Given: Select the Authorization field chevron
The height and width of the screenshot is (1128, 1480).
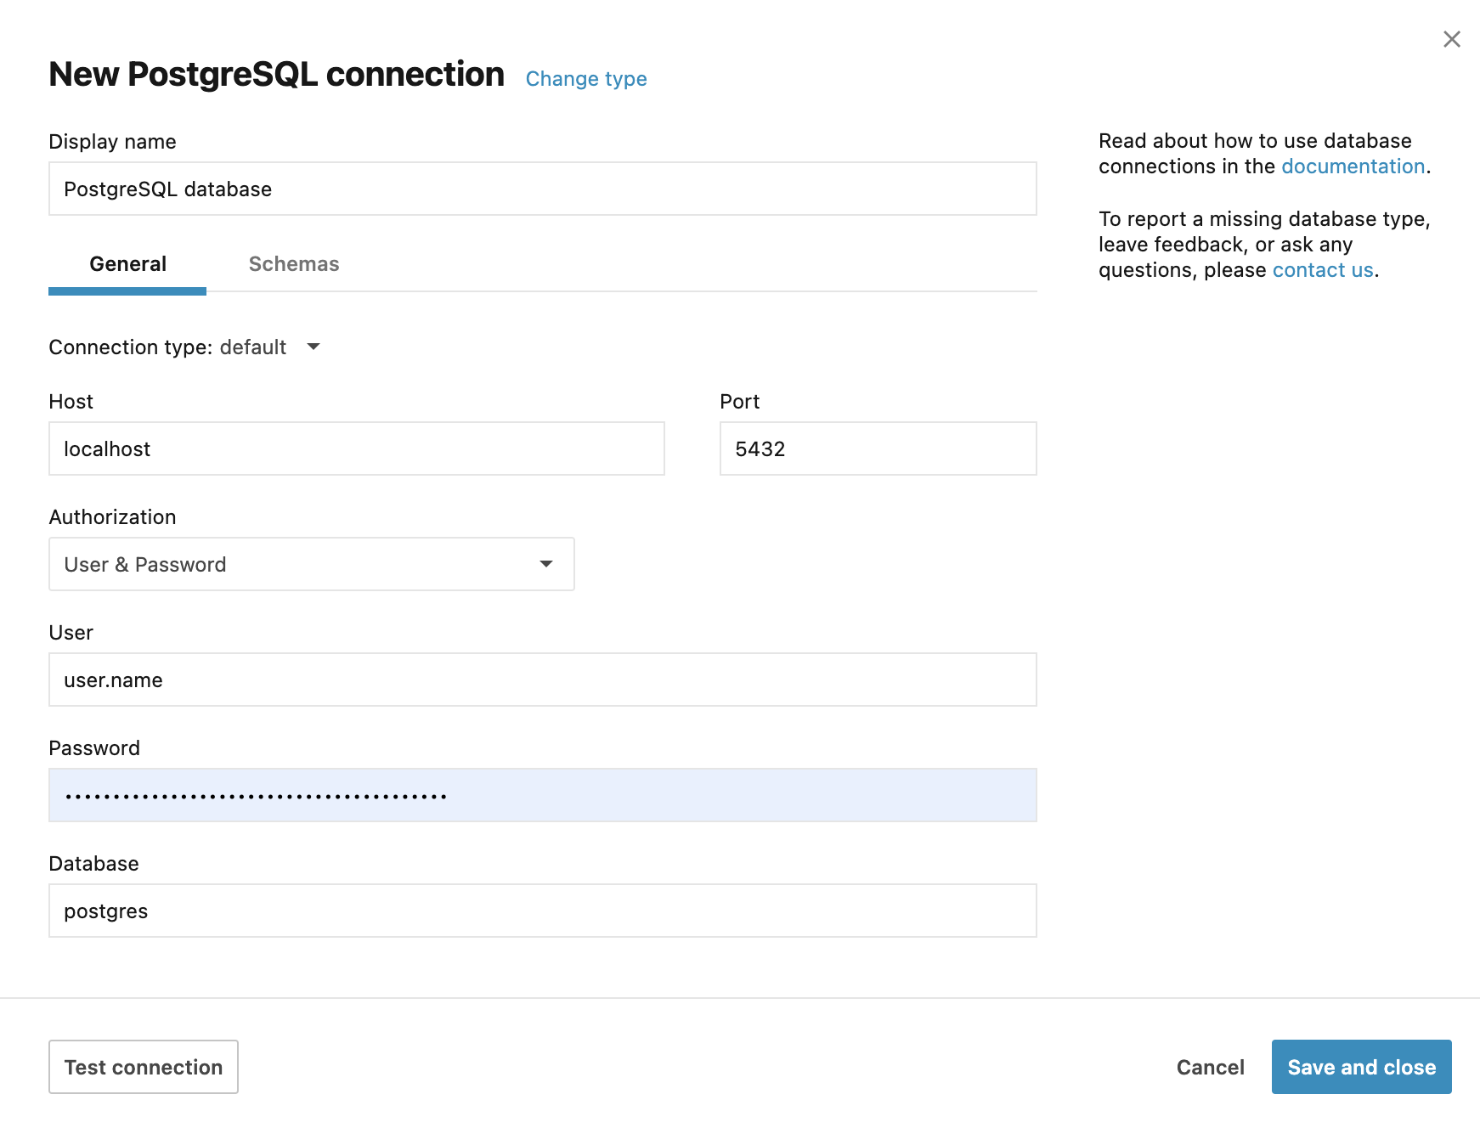Looking at the screenshot, I should coord(546,564).
